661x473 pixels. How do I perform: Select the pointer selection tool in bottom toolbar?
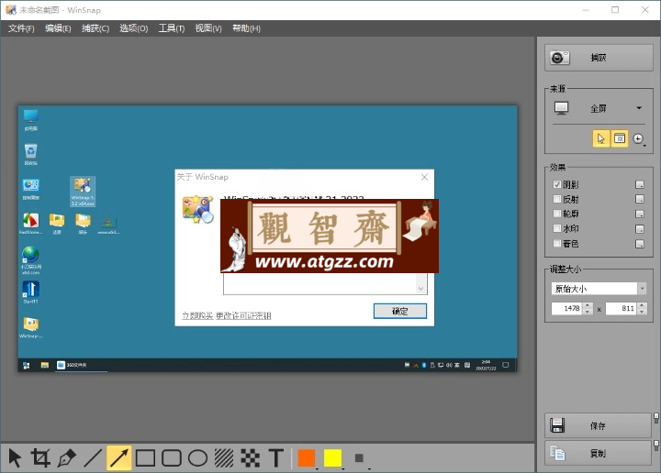click(15, 457)
